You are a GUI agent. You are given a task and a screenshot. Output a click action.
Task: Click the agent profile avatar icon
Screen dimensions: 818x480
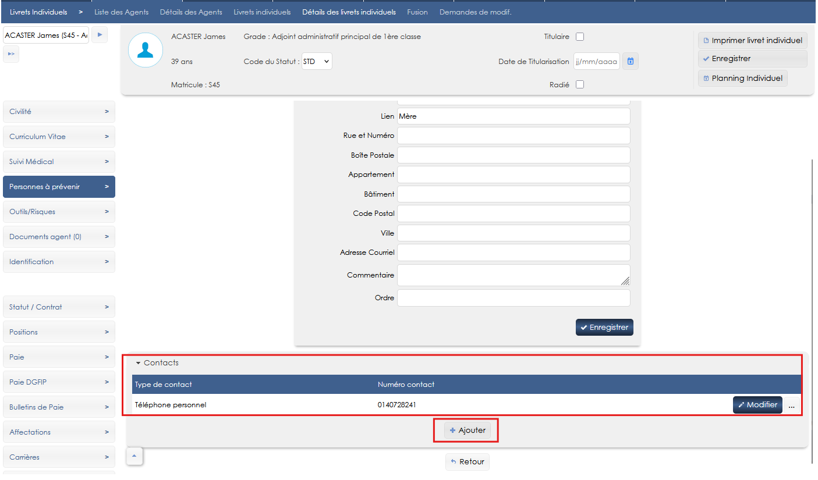pyautogui.click(x=145, y=50)
